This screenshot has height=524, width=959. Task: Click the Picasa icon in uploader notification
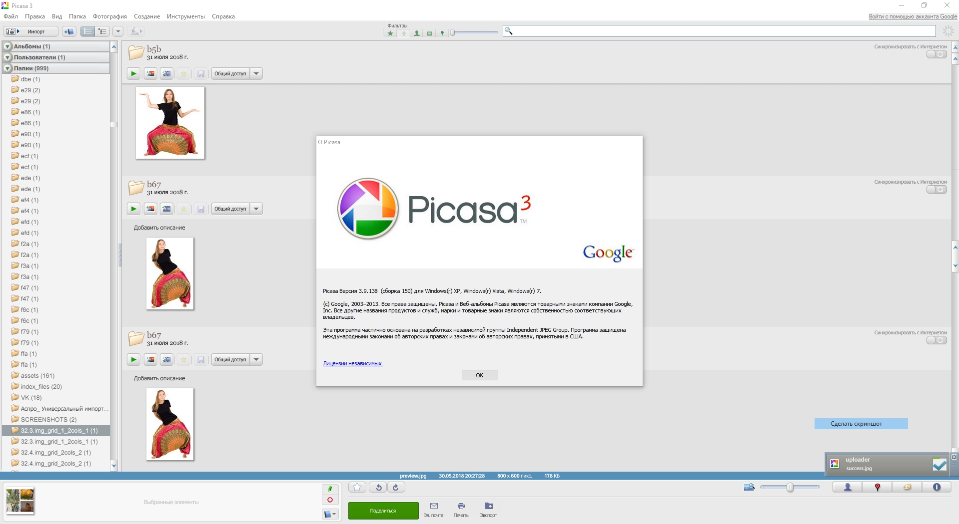point(835,464)
